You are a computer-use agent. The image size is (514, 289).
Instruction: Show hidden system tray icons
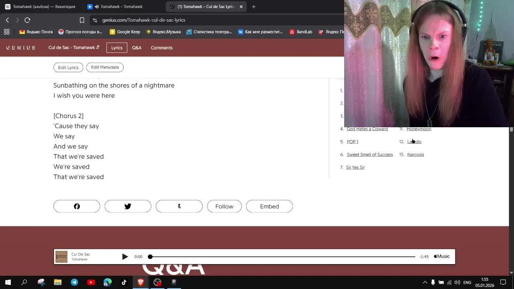click(x=425, y=283)
